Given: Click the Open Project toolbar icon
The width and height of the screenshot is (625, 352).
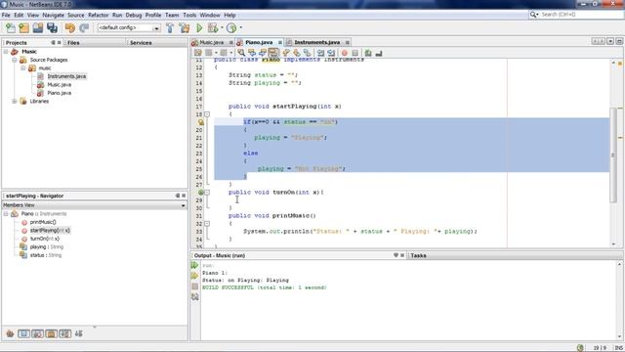Looking at the screenshot, I should (38, 28).
